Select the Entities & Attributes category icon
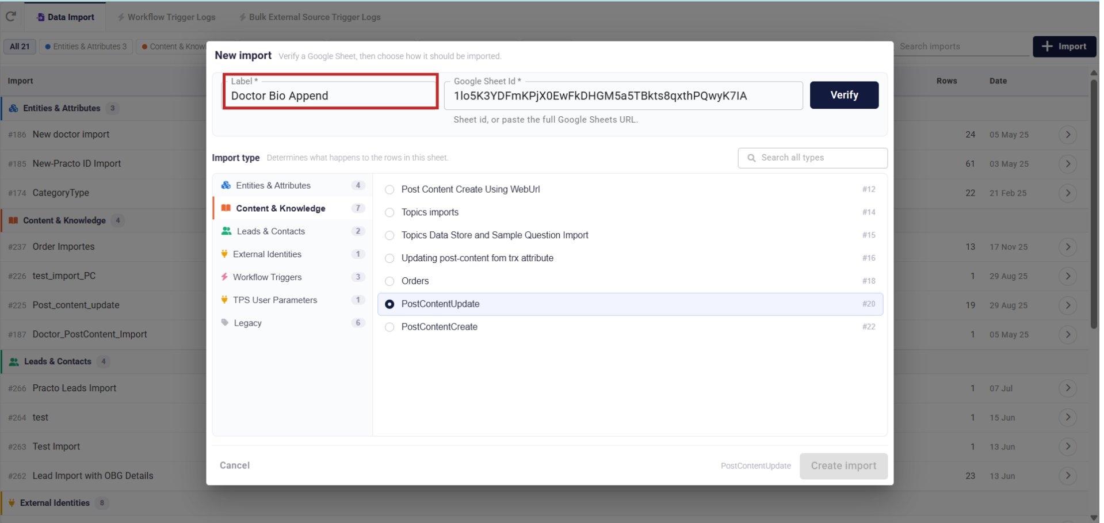The height and width of the screenshot is (523, 1104). (x=226, y=185)
